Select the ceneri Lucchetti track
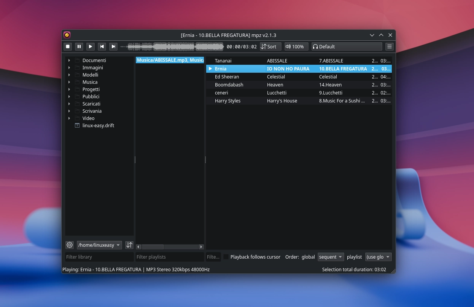 [x=299, y=93]
